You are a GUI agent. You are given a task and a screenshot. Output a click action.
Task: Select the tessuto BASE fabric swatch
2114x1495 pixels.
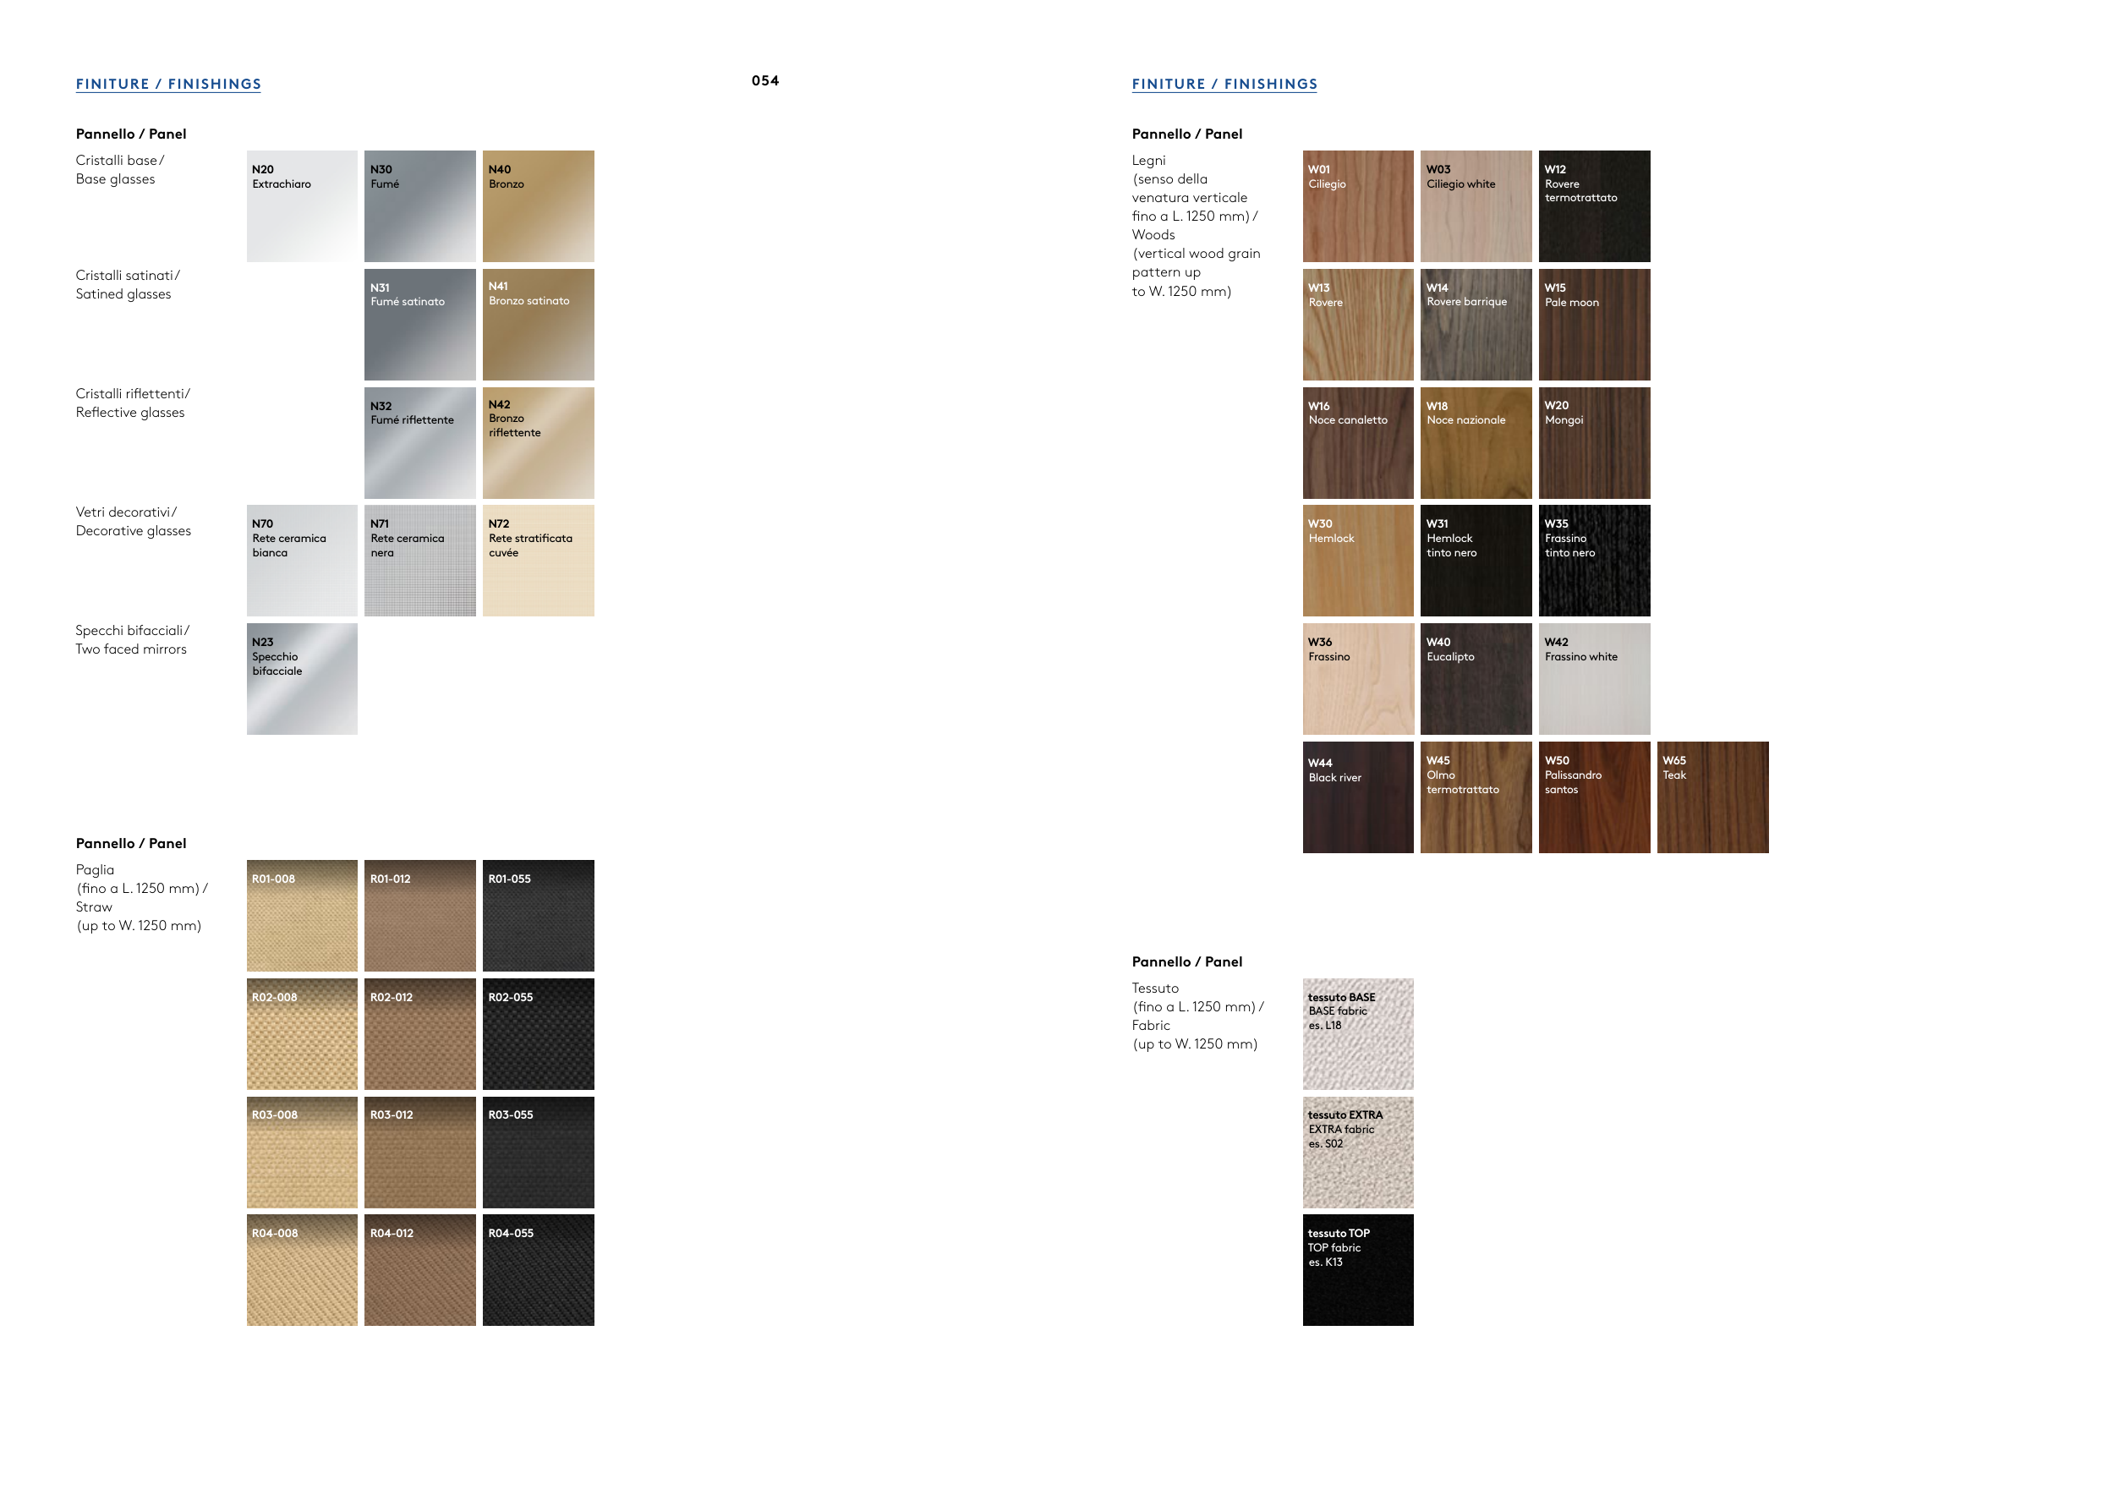pyautogui.click(x=1357, y=1034)
